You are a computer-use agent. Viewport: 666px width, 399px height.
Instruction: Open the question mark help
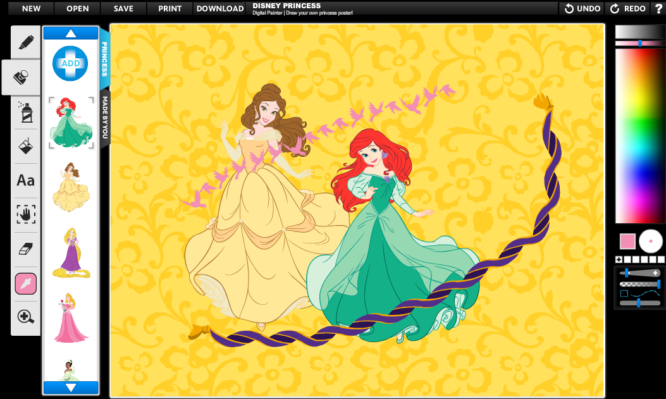click(x=658, y=8)
